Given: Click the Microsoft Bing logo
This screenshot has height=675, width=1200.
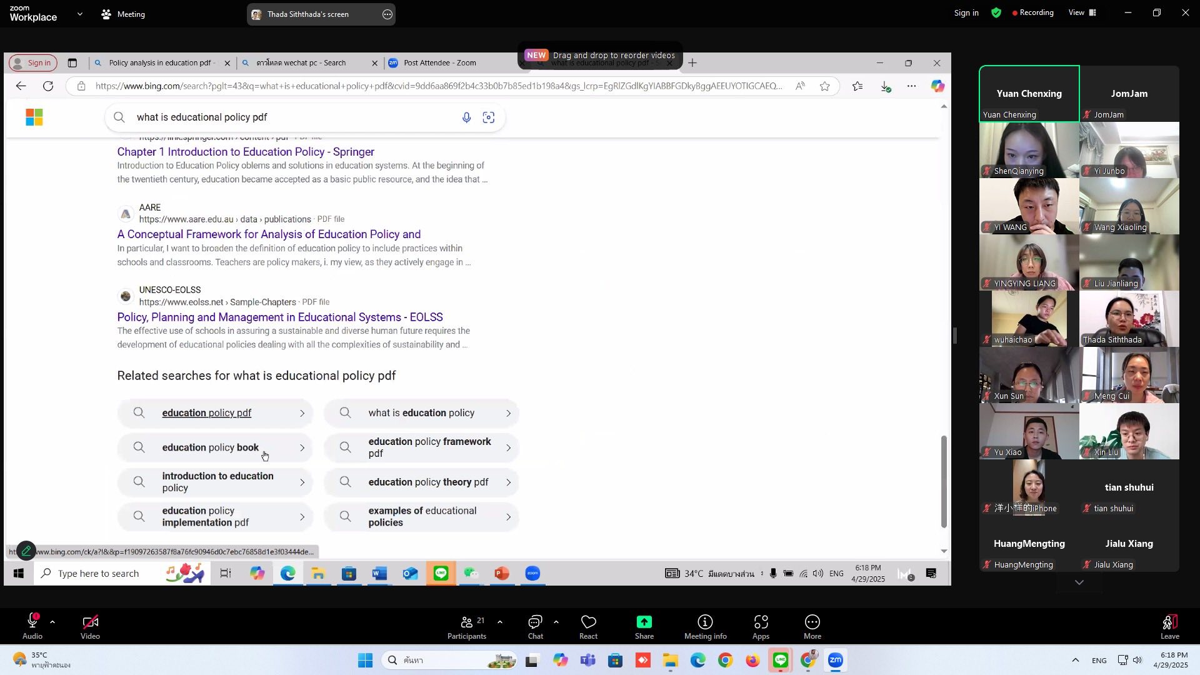Looking at the screenshot, I should (x=34, y=117).
